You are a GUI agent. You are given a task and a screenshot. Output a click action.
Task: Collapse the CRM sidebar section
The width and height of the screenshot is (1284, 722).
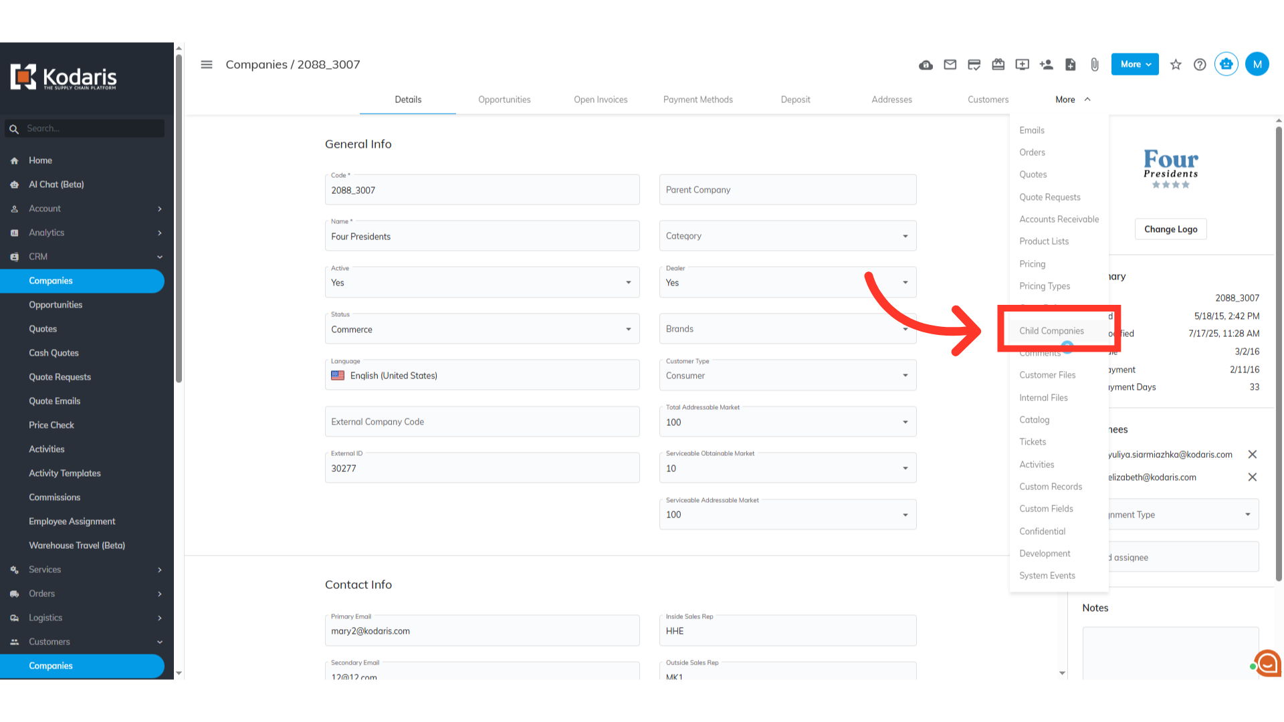(x=159, y=257)
